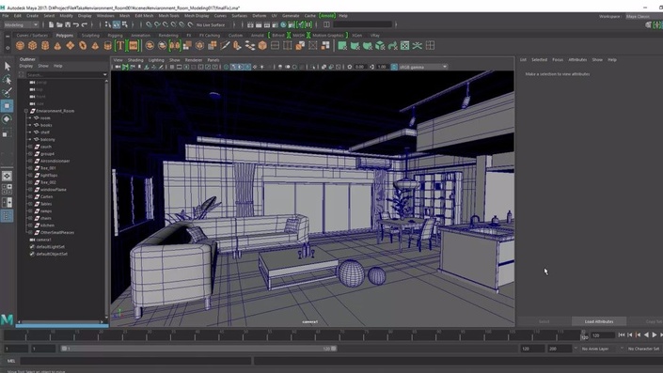Open the Attribute Editor Focus menu

(558, 60)
